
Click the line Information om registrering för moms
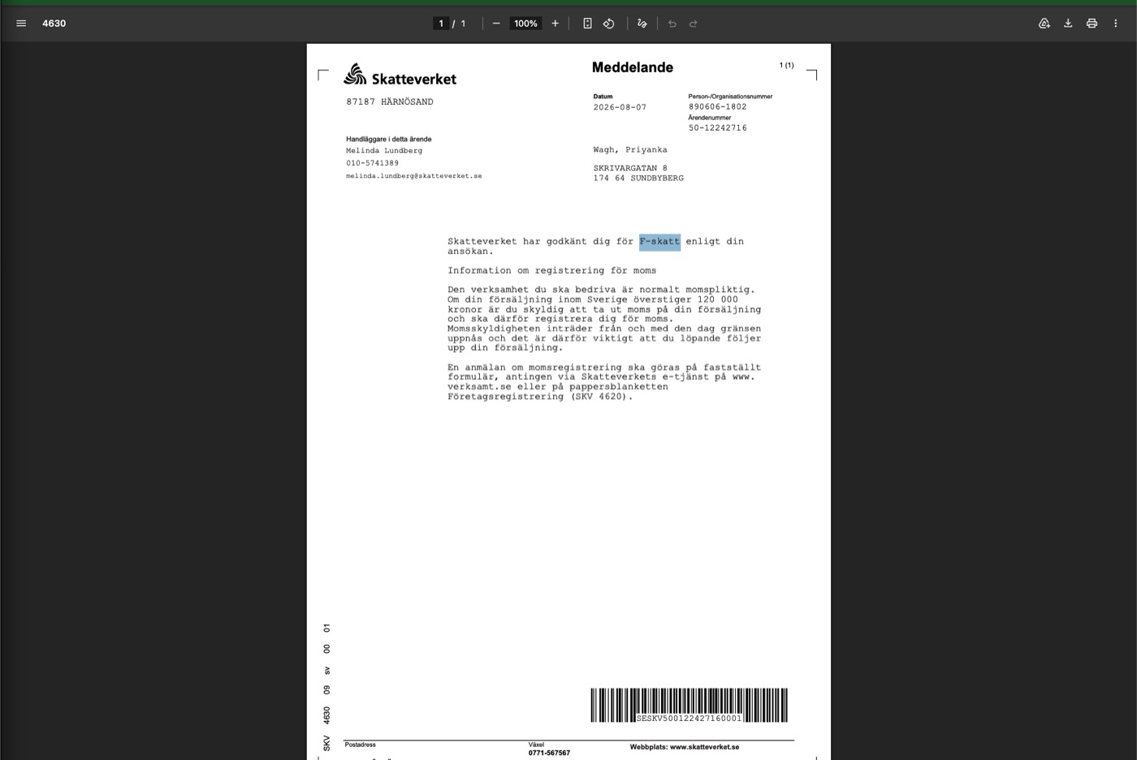pos(552,270)
